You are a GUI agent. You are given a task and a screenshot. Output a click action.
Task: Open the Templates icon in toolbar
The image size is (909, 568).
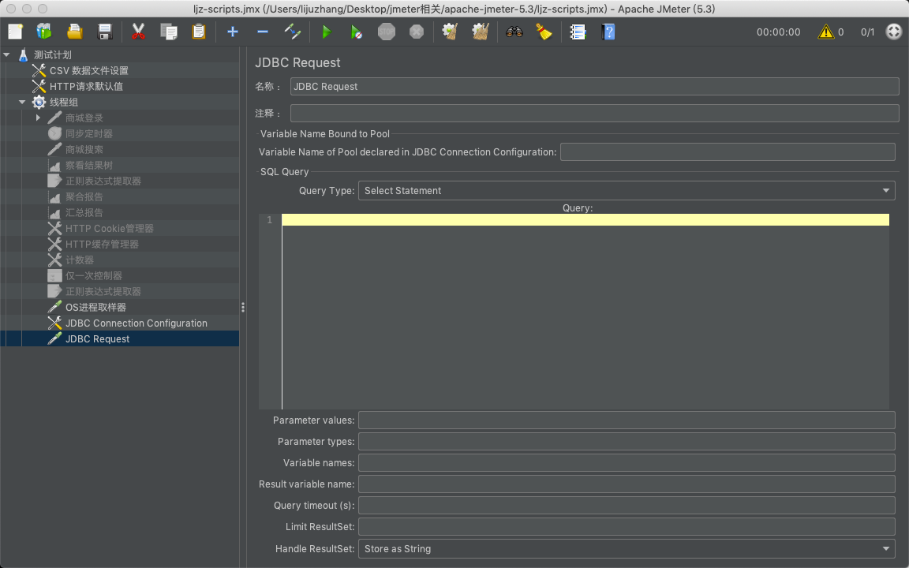pos(44,32)
